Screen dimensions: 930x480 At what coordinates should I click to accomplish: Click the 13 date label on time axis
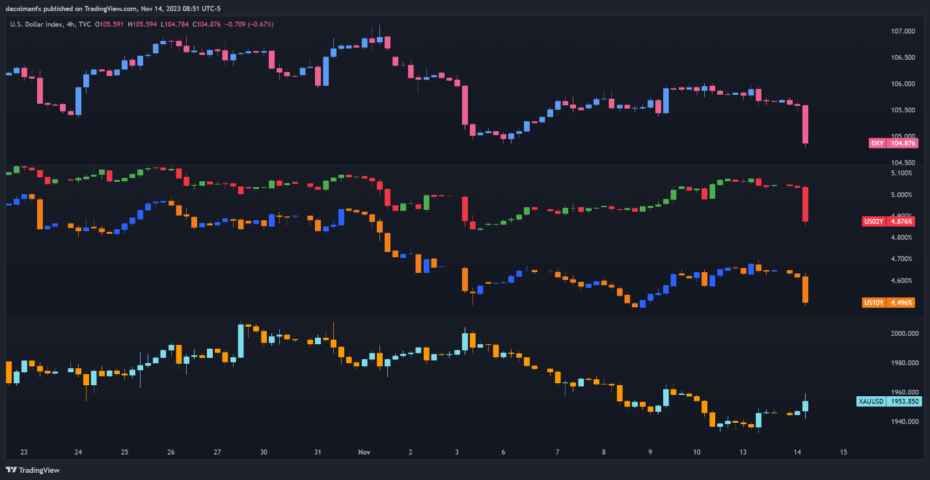point(743,451)
